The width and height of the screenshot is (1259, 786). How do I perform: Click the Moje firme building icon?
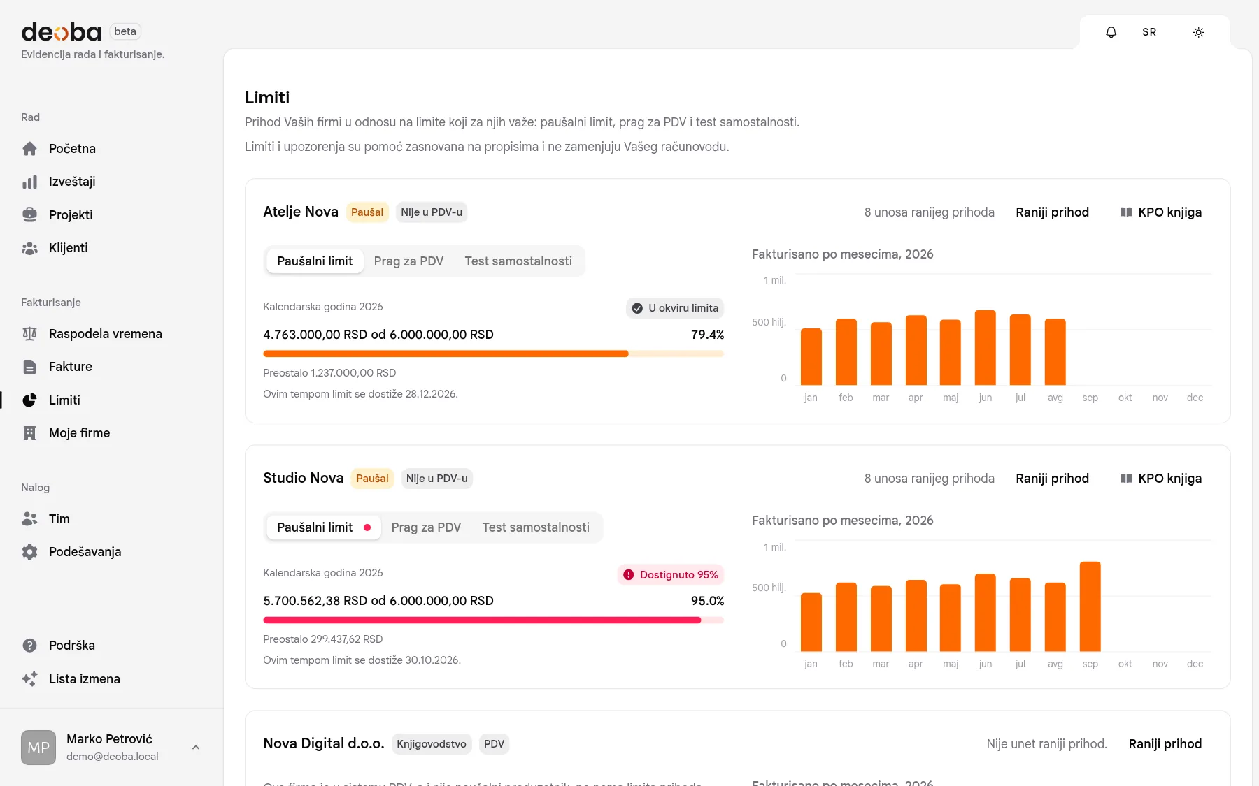(x=29, y=433)
